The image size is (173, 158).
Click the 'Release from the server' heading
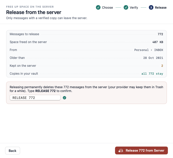pyautogui.click(x=34, y=12)
